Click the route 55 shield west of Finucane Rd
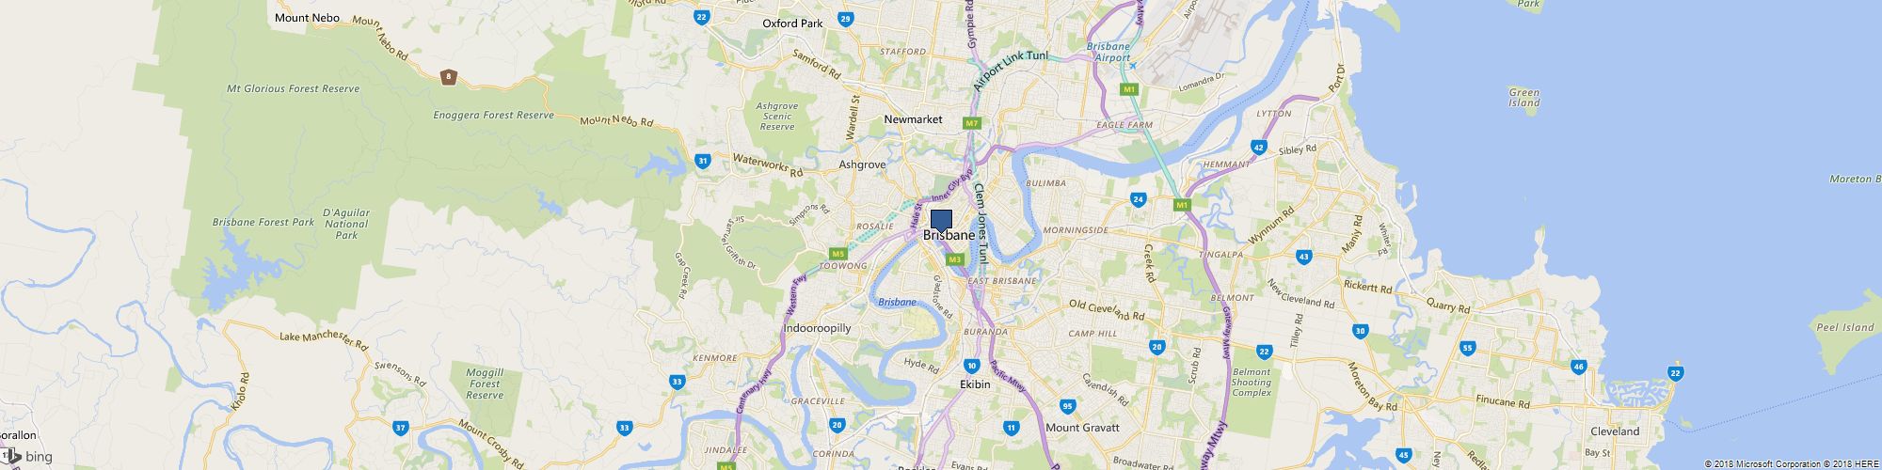Image resolution: width=1882 pixels, height=470 pixels. [1468, 349]
